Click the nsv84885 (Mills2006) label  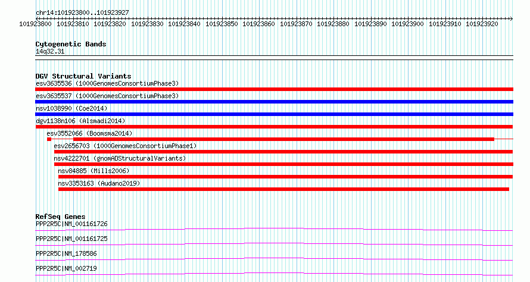coord(93,171)
